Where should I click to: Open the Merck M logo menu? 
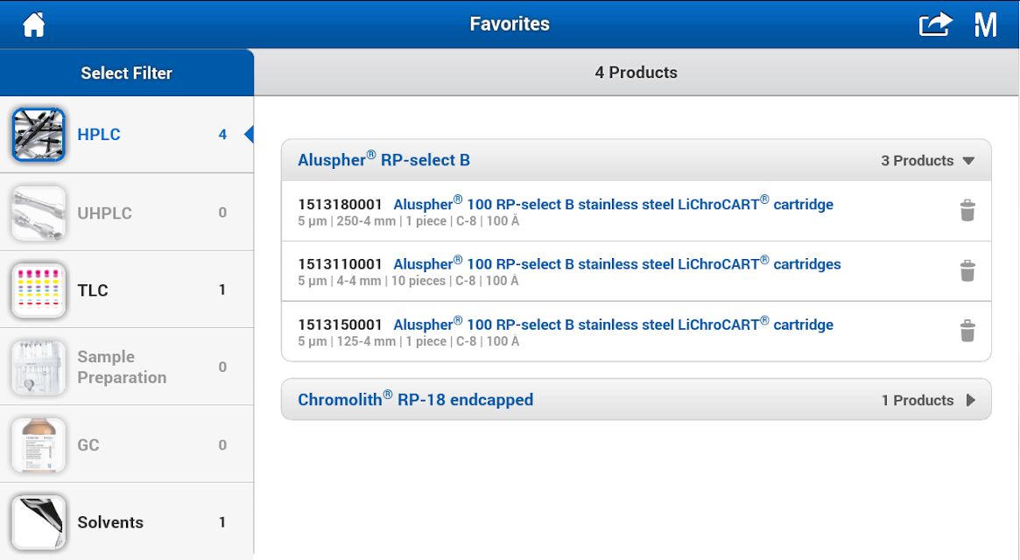(986, 24)
